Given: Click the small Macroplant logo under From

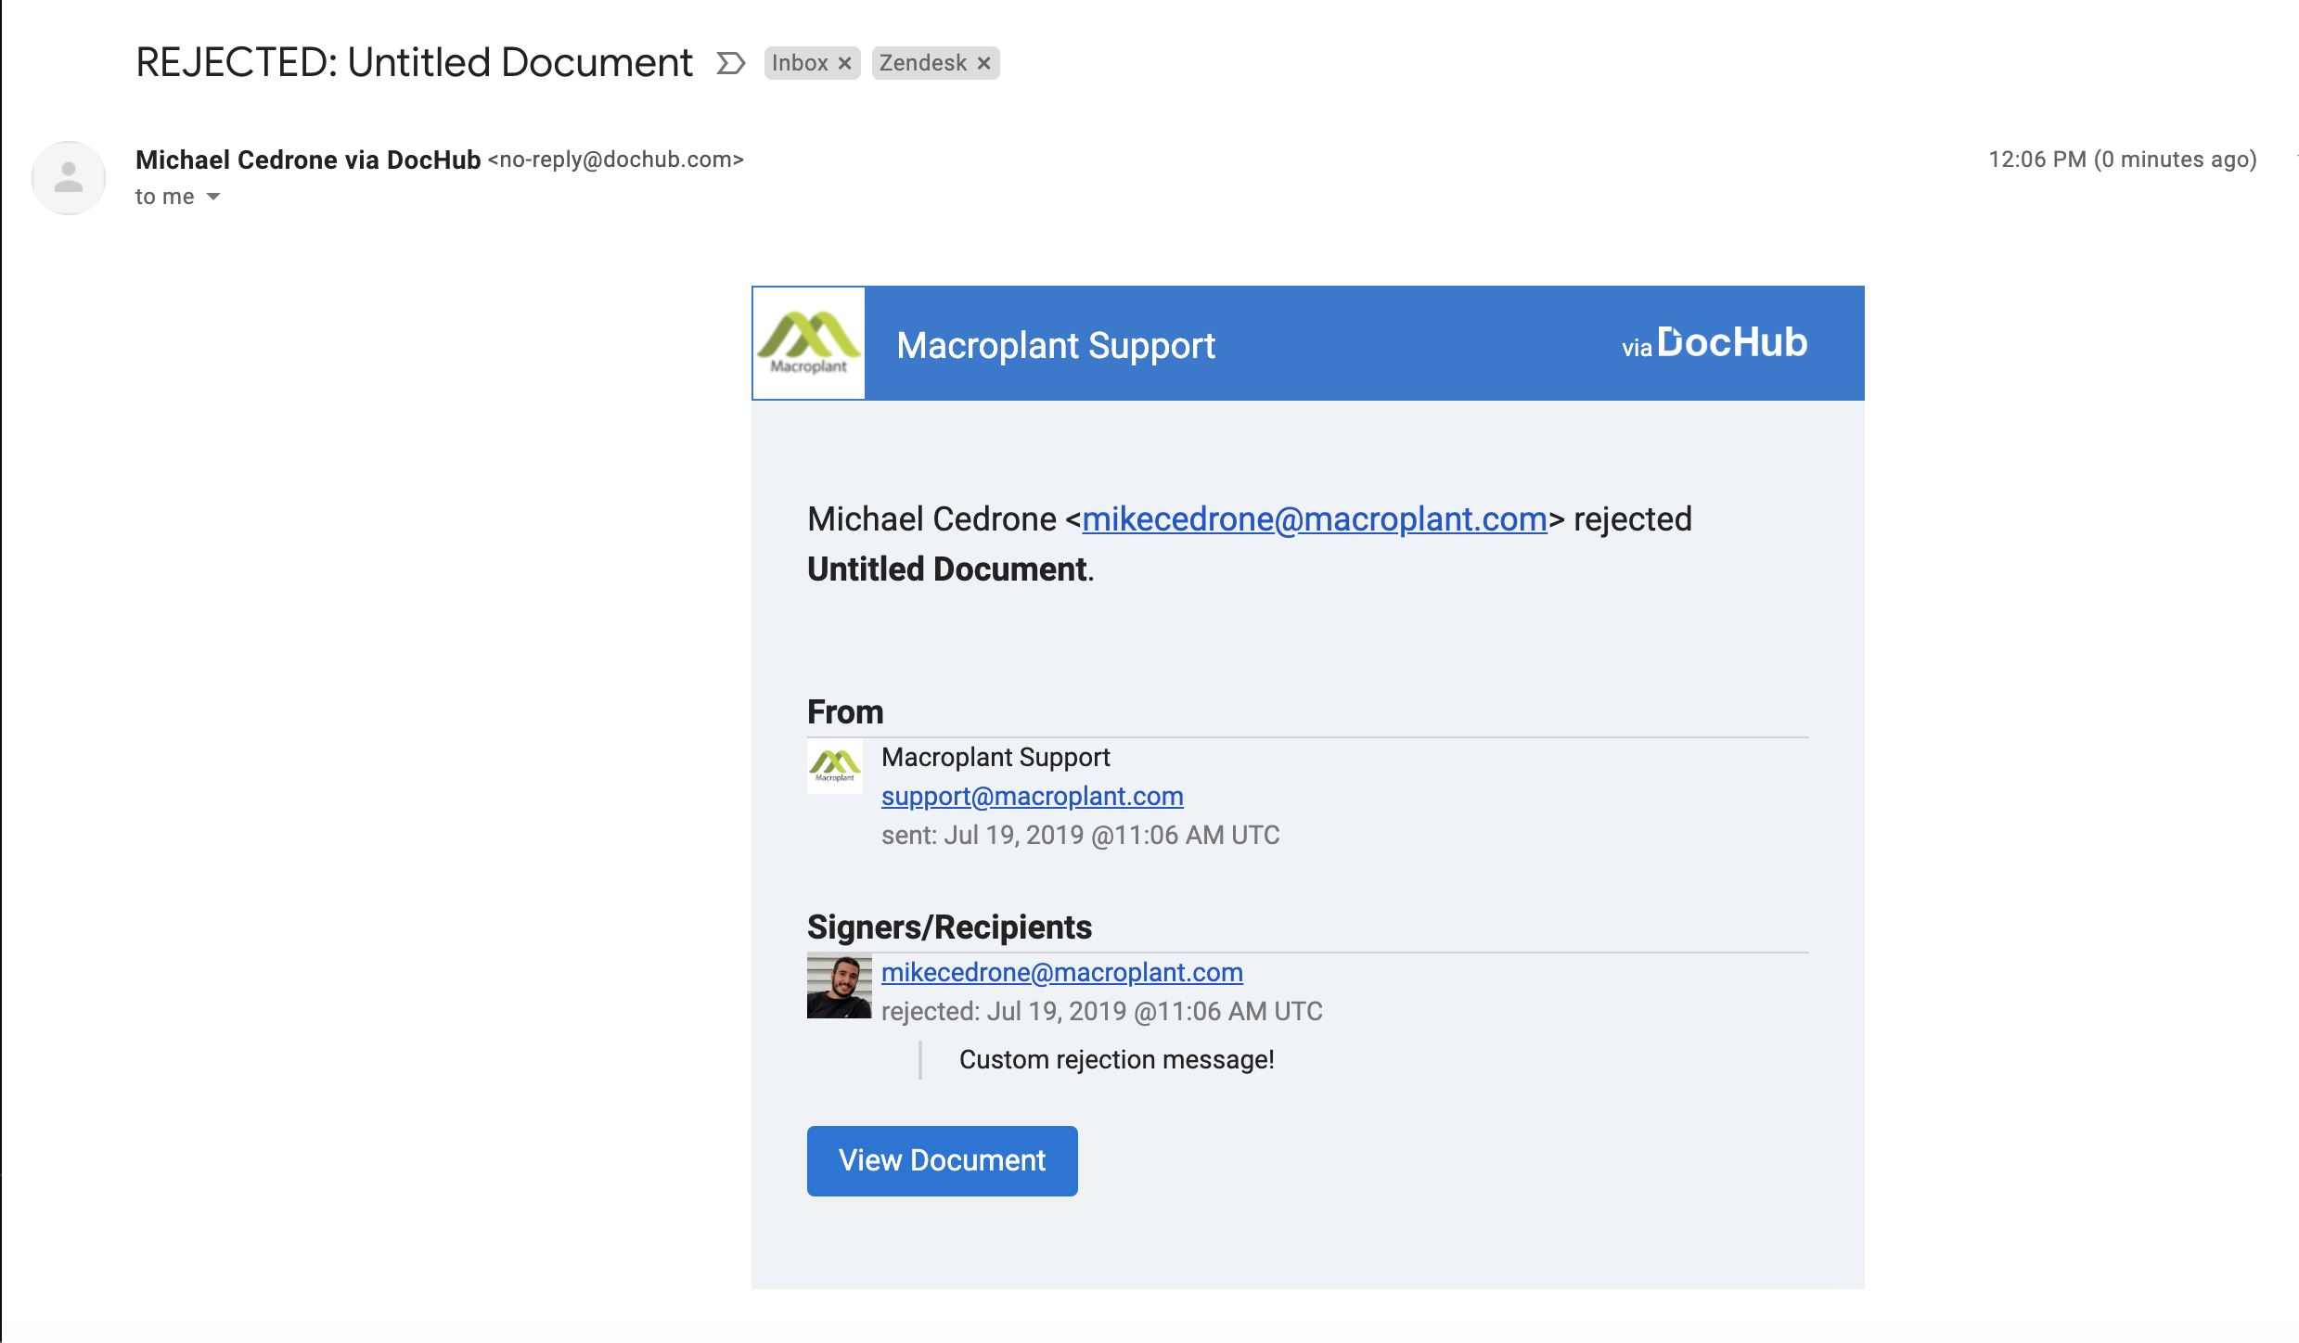Looking at the screenshot, I should pyautogui.click(x=835, y=766).
